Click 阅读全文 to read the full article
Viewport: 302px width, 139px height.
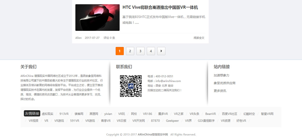point(199,38)
